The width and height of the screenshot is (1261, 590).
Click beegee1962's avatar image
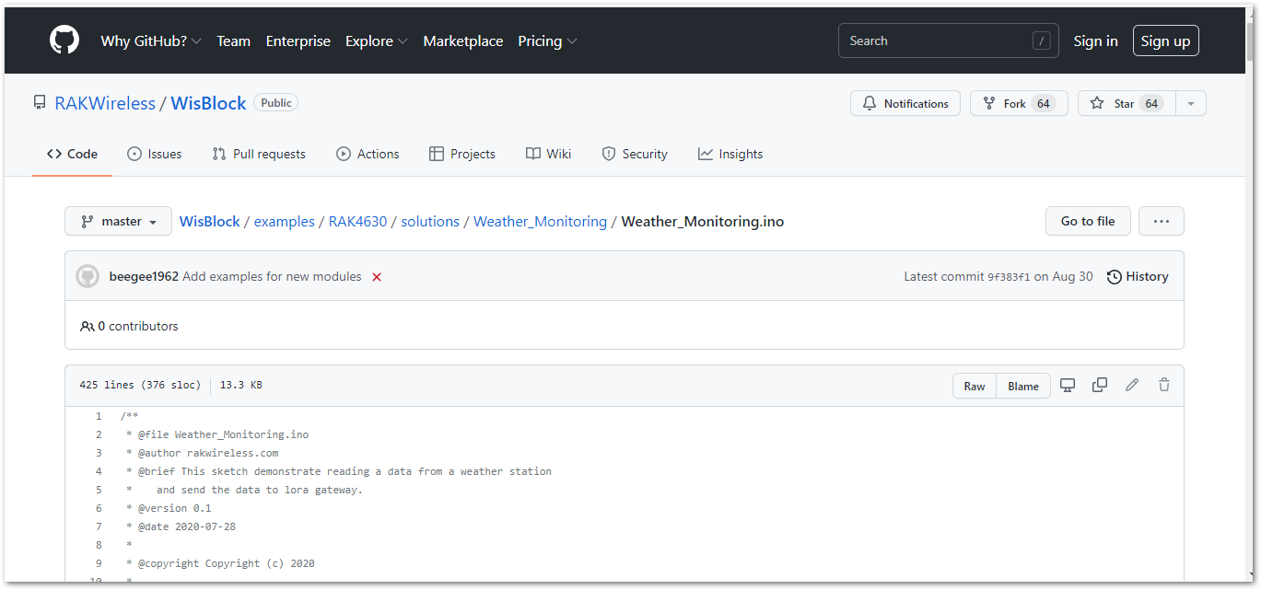coord(88,276)
